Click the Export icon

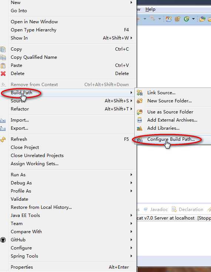[3, 128]
